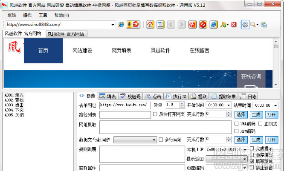This screenshot has height=171, width=284.
Task: Click 打开 button in the 数据文 row
Action: point(271,140)
